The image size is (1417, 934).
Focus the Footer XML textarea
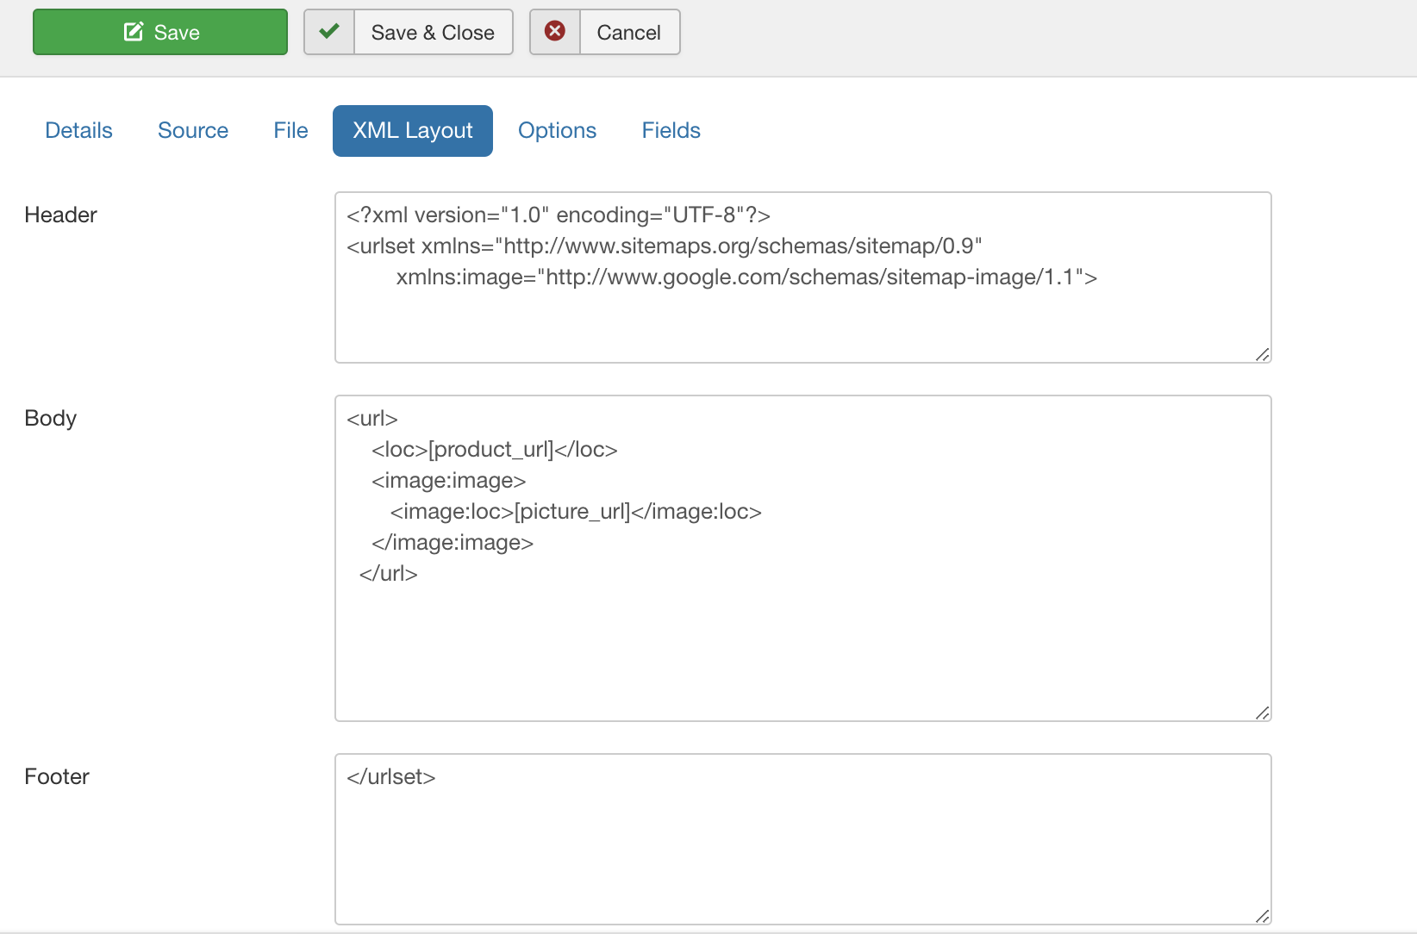(803, 839)
